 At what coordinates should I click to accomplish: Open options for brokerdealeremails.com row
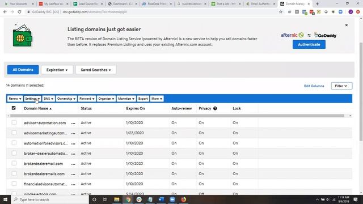pyautogui.click(x=73, y=174)
